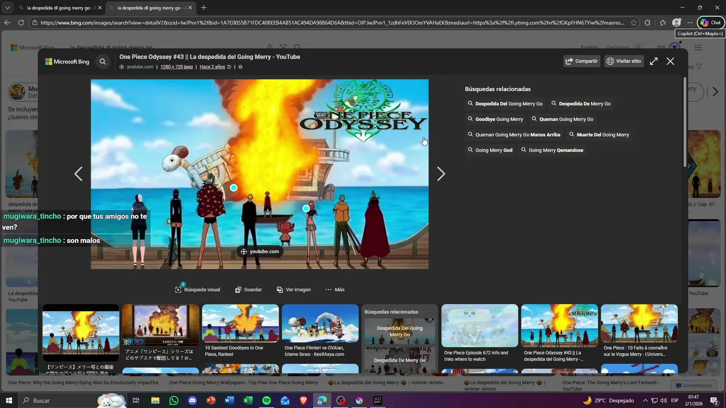Click the info icon next to Hace 2 años
The image size is (726, 408).
coord(240,67)
